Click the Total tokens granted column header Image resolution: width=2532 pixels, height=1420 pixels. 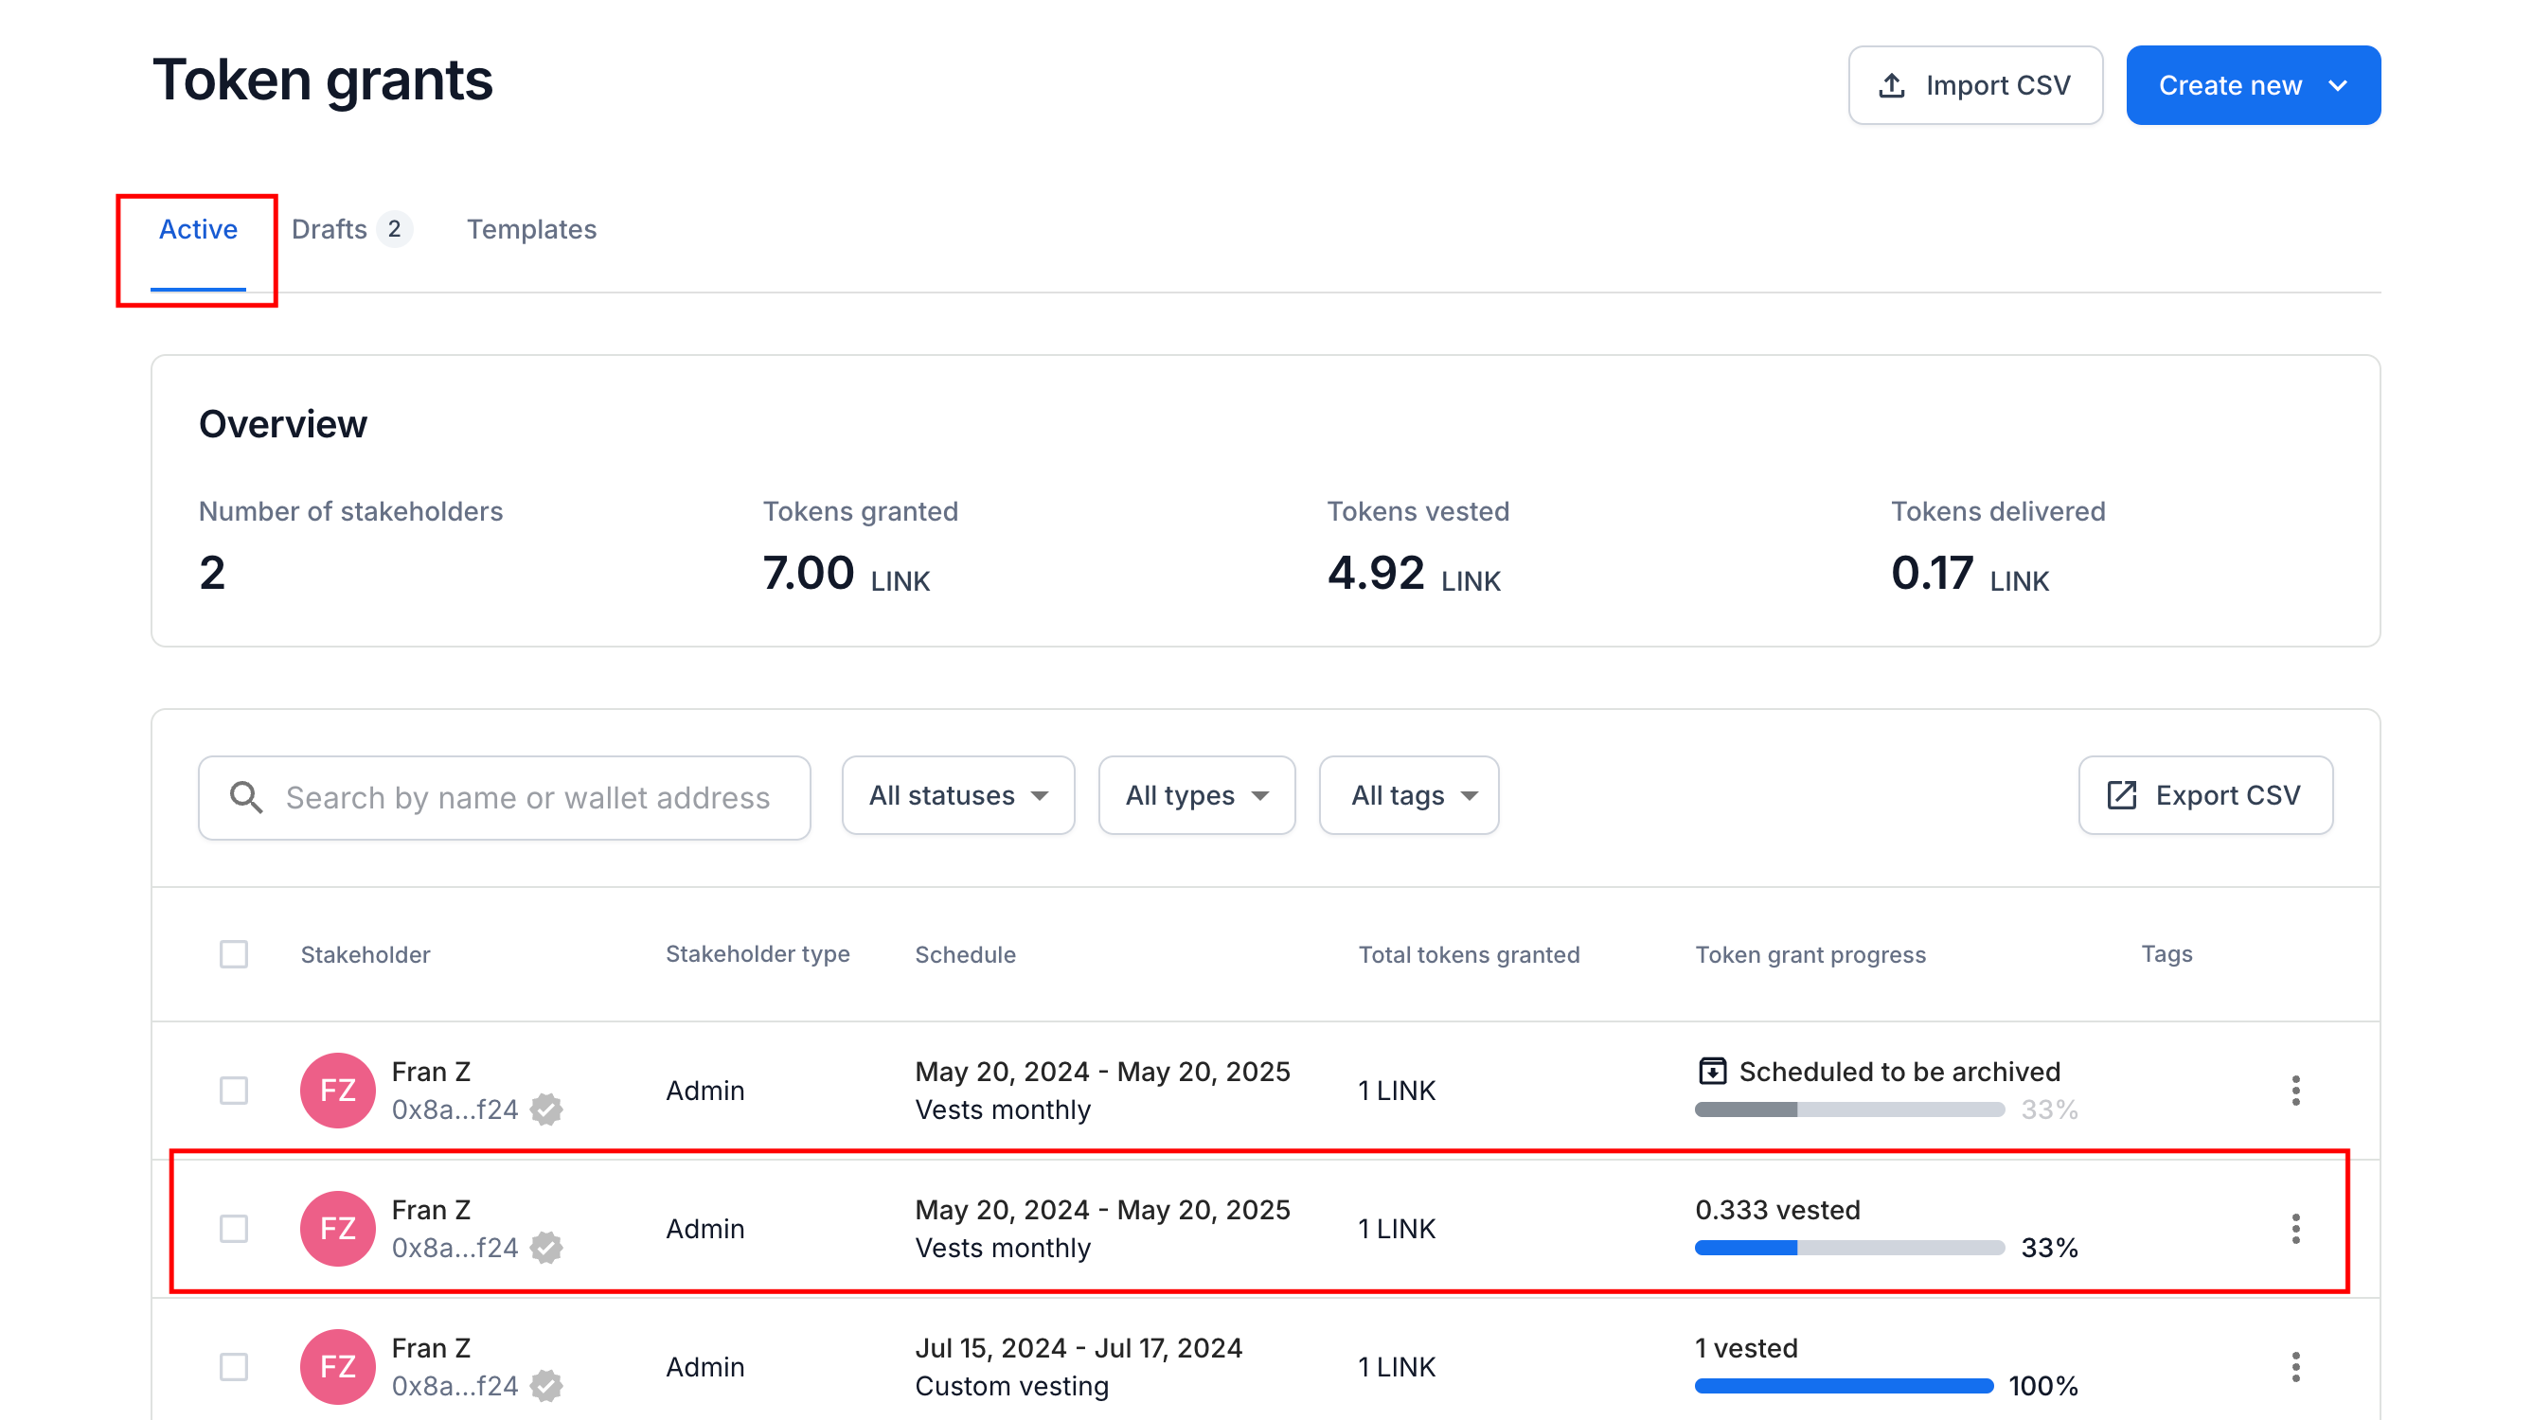click(1469, 954)
